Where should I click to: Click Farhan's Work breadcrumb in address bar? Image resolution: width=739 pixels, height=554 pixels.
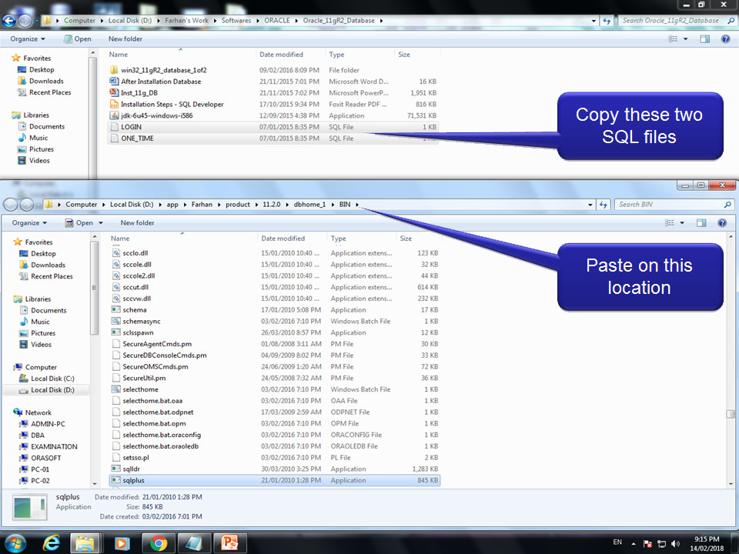186,21
